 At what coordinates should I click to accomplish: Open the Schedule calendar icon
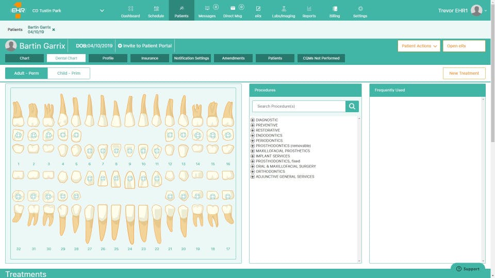156,9
